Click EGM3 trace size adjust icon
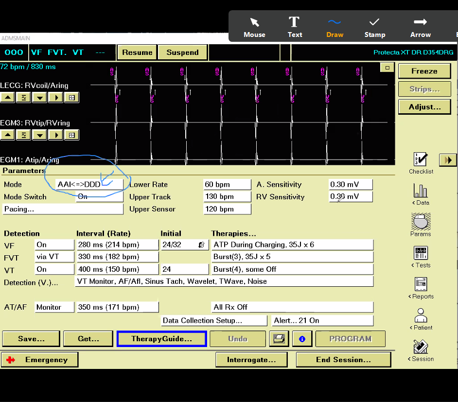This screenshot has width=458, height=402. pyautogui.click(x=24, y=135)
